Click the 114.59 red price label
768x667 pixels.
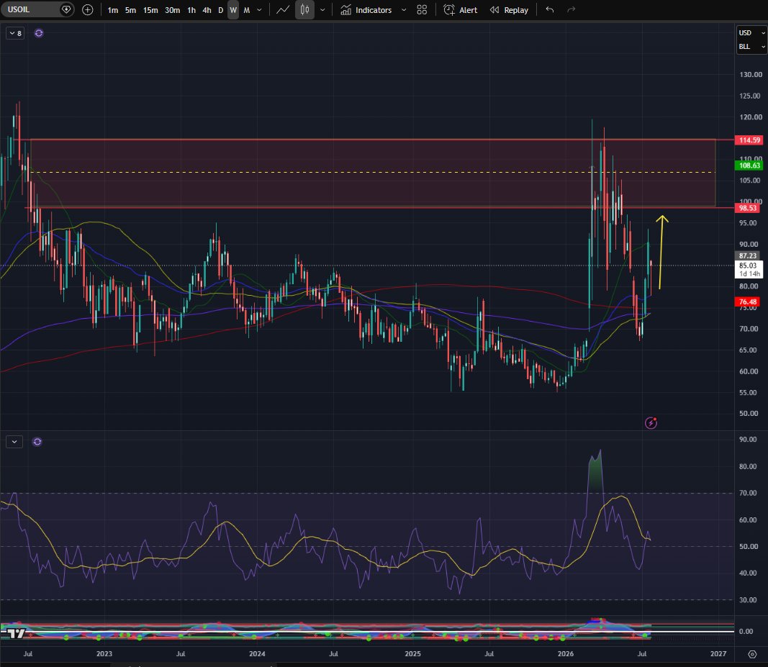pyautogui.click(x=749, y=140)
